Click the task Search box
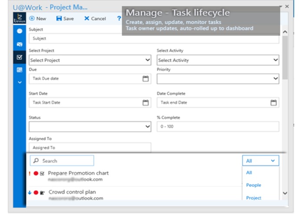 (62, 161)
